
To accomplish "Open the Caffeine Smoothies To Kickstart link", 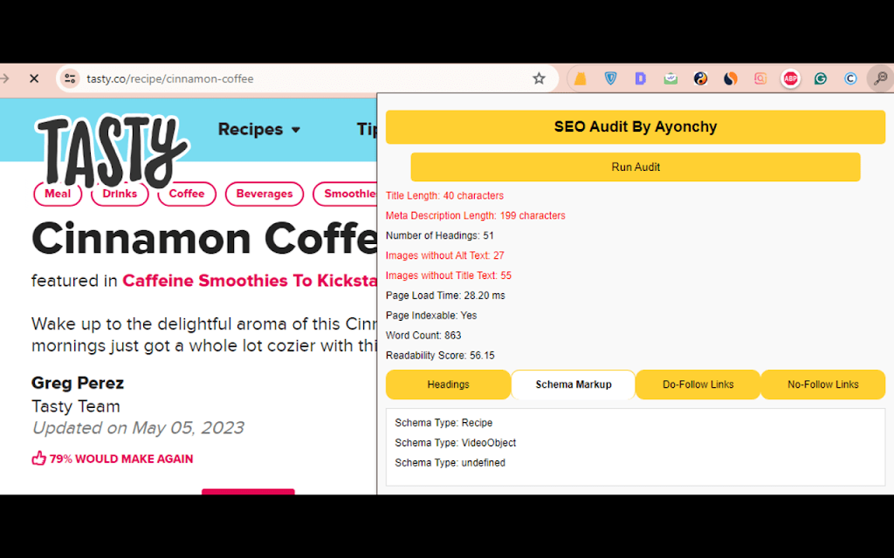I will (250, 281).
